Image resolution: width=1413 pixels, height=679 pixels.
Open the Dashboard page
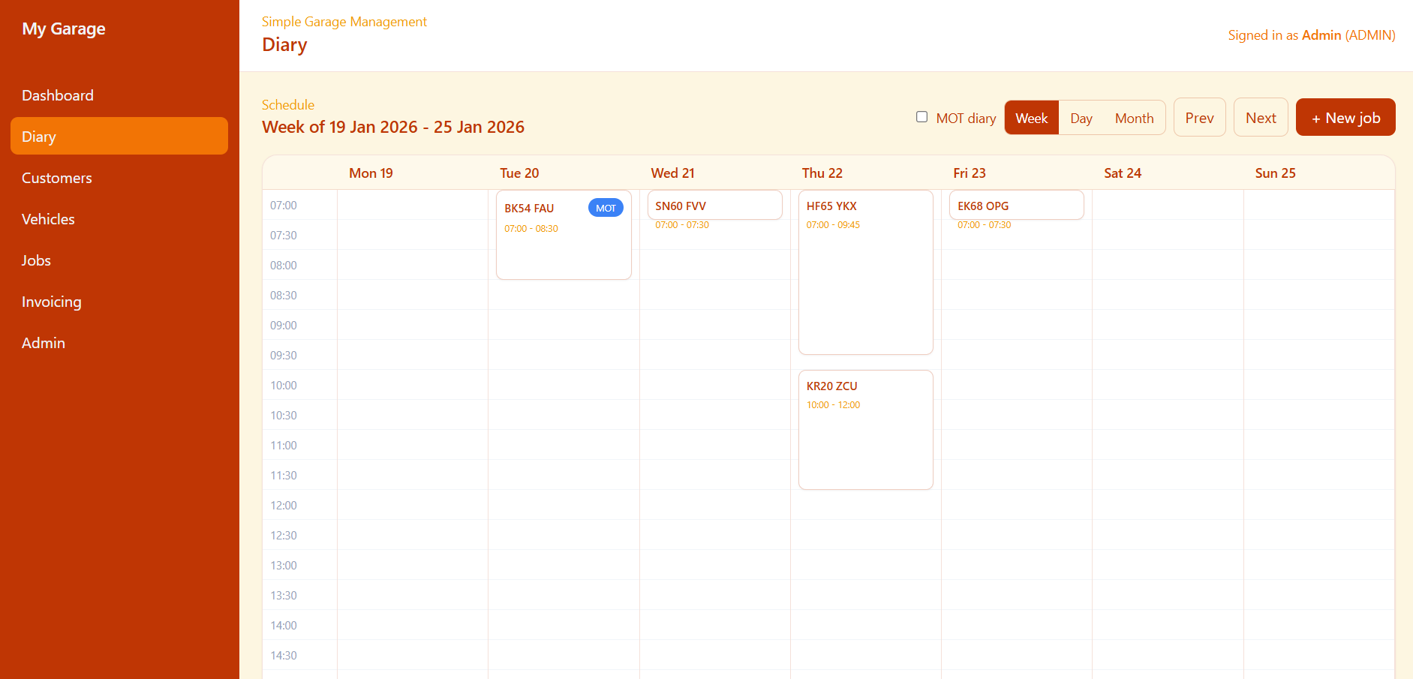click(58, 95)
